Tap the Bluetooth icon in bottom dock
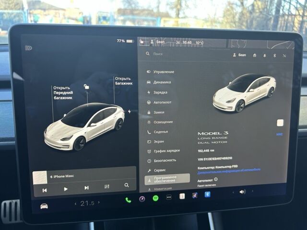 pyautogui.click(x=208, y=195)
